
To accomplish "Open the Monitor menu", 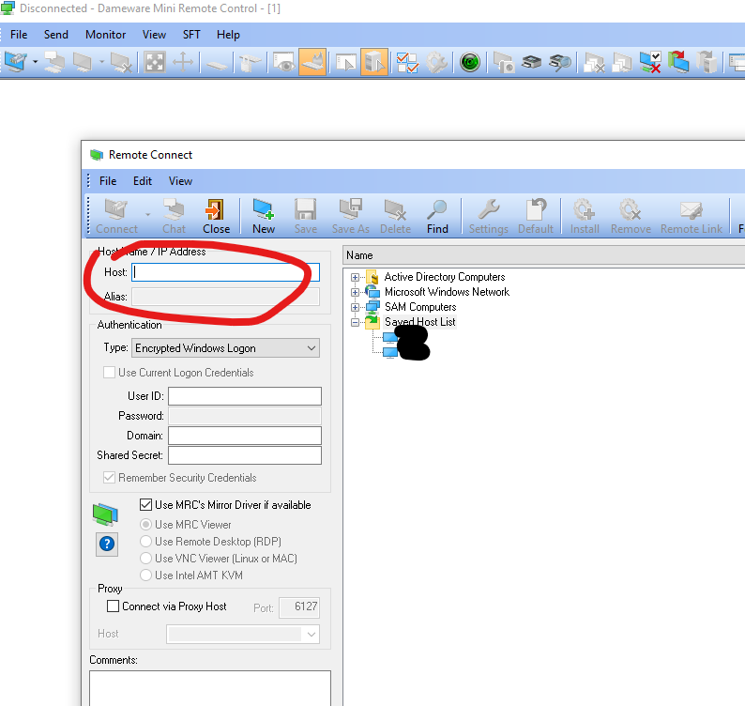I will [105, 35].
